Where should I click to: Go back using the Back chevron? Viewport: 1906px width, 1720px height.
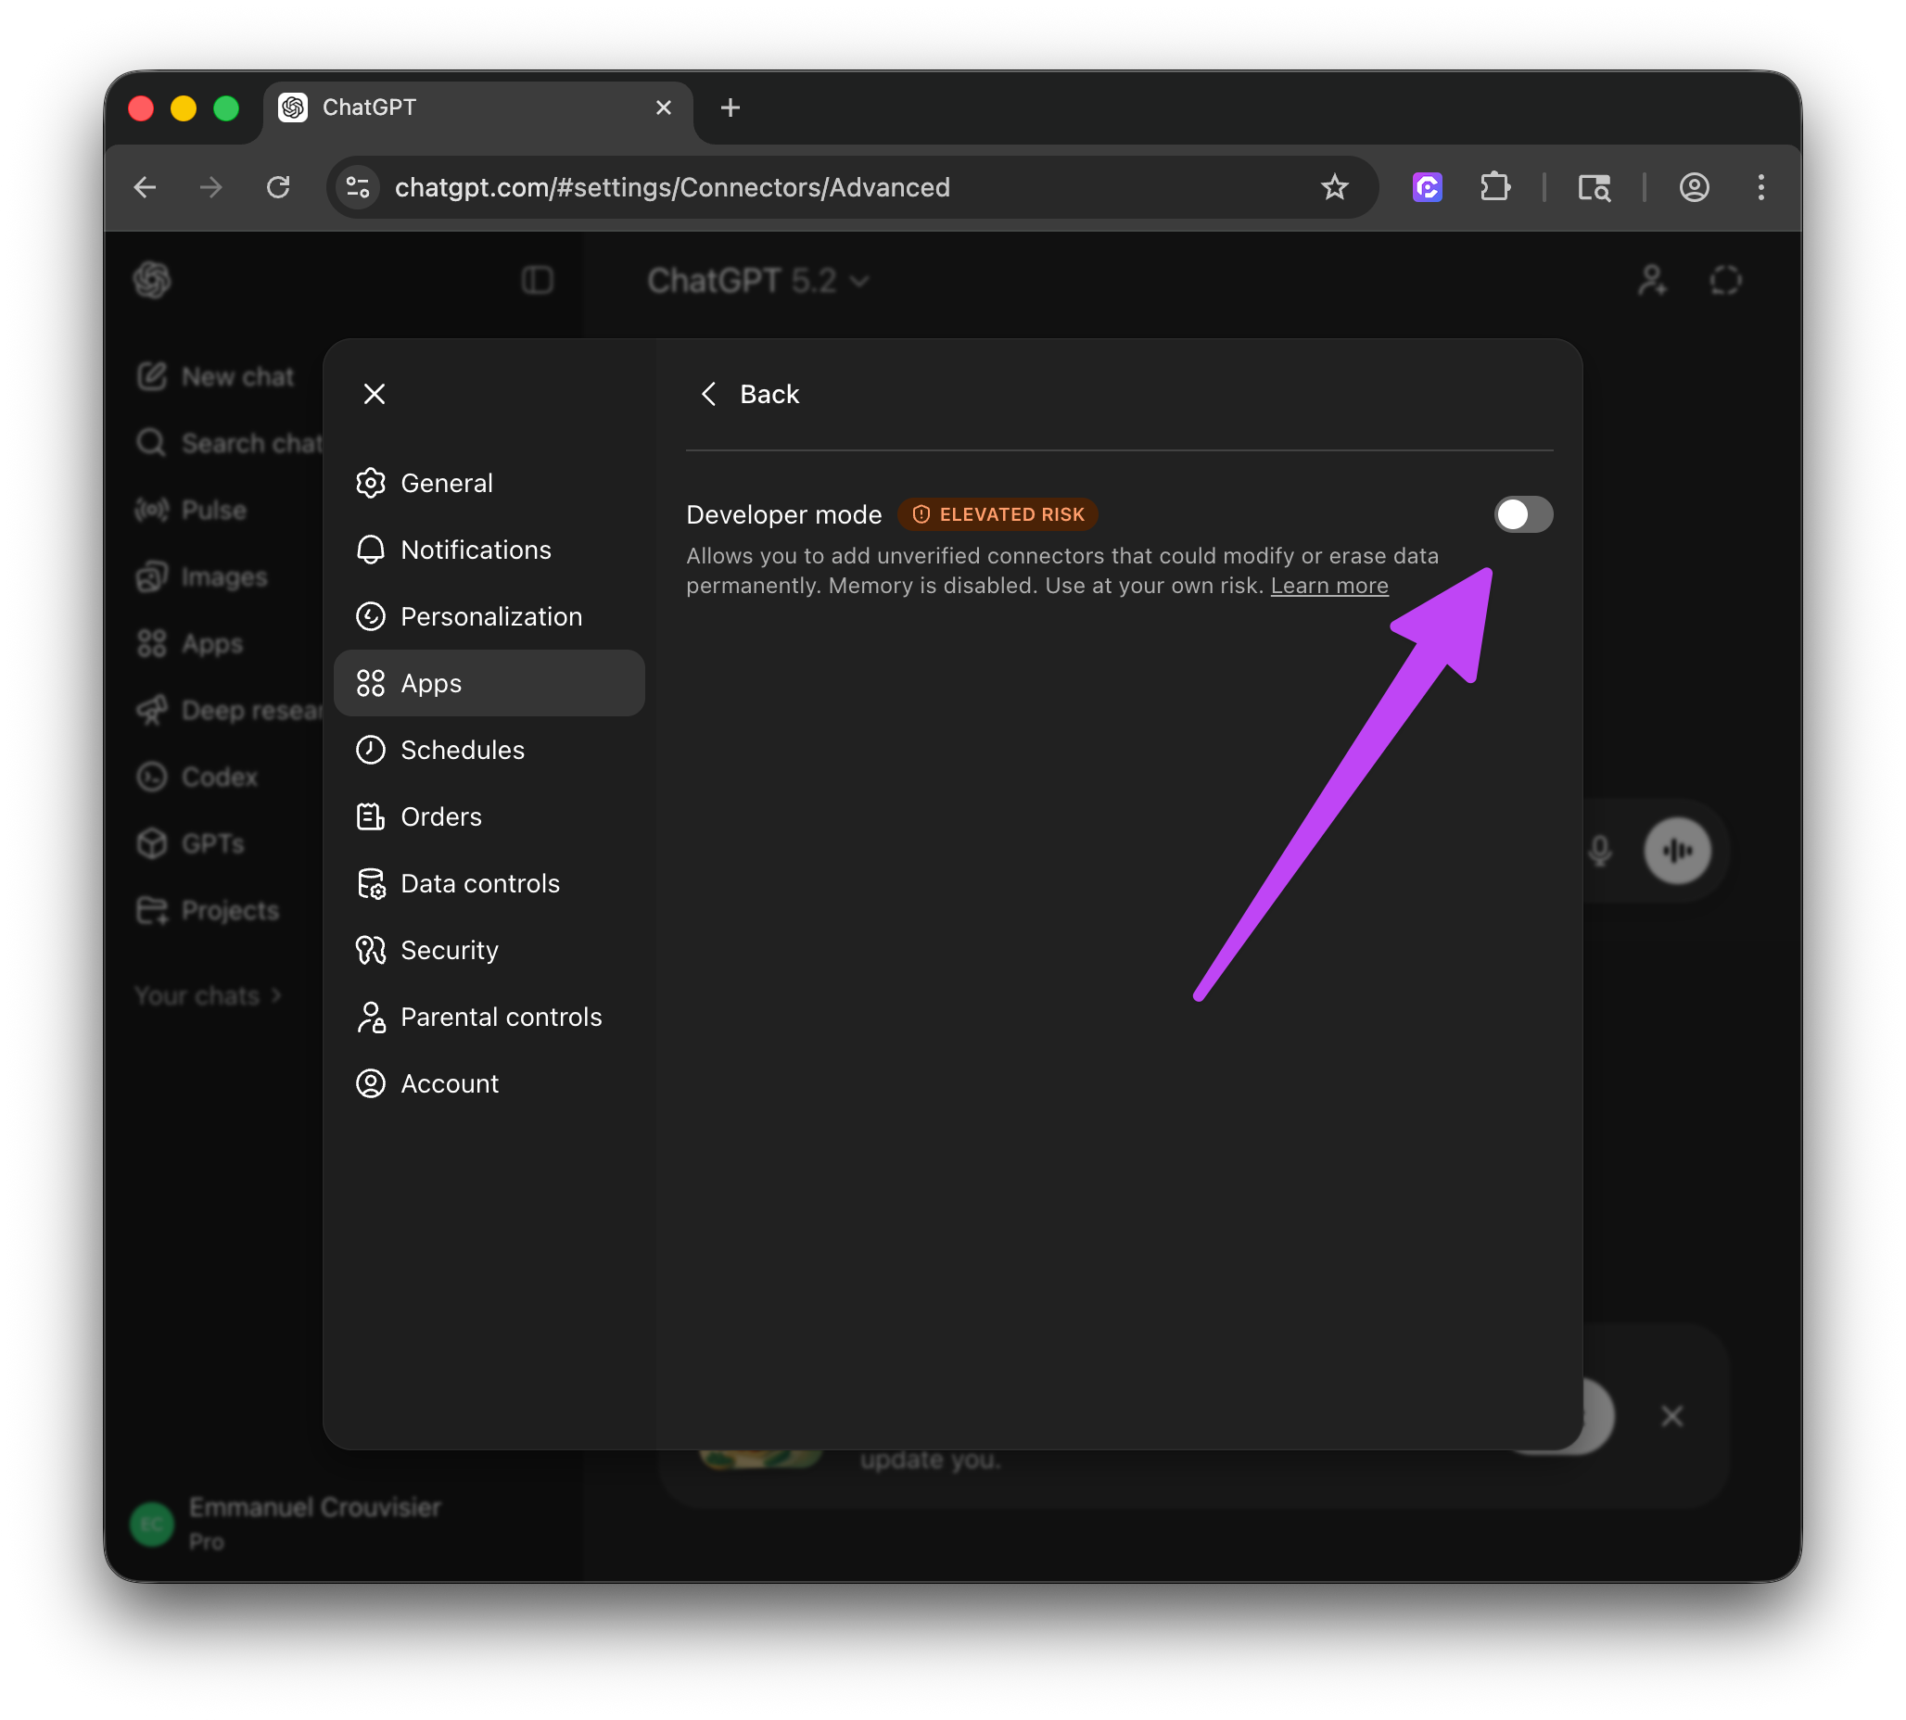pyautogui.click(x=709, y=394)
